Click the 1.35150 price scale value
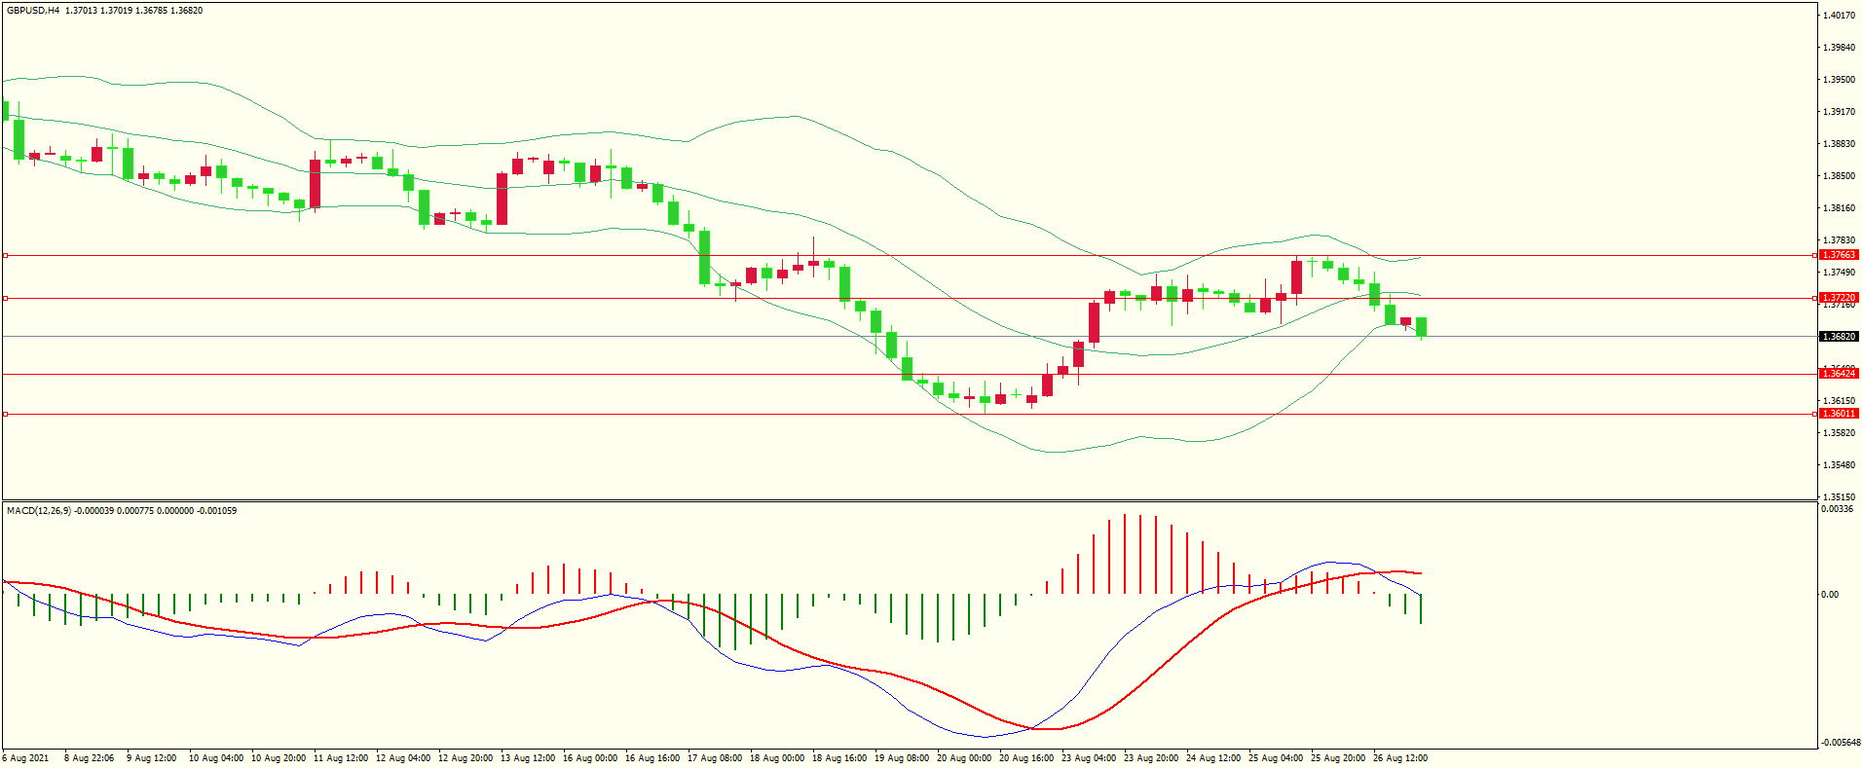 [x=1839, y=497]
